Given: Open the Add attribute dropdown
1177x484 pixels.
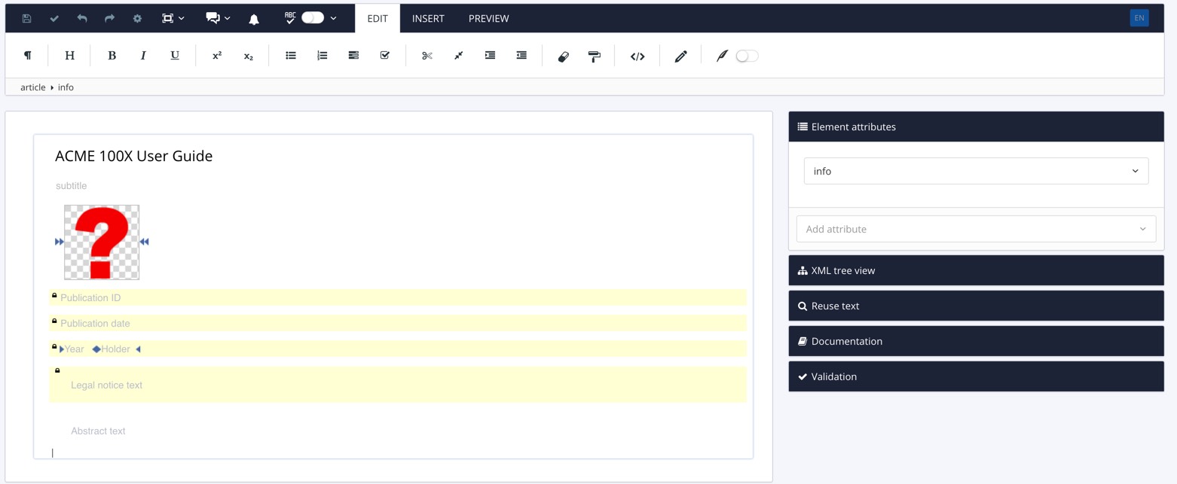Looking at the screenshot, I should (975, 229).
